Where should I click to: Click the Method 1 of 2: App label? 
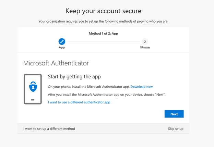(104, 34)
